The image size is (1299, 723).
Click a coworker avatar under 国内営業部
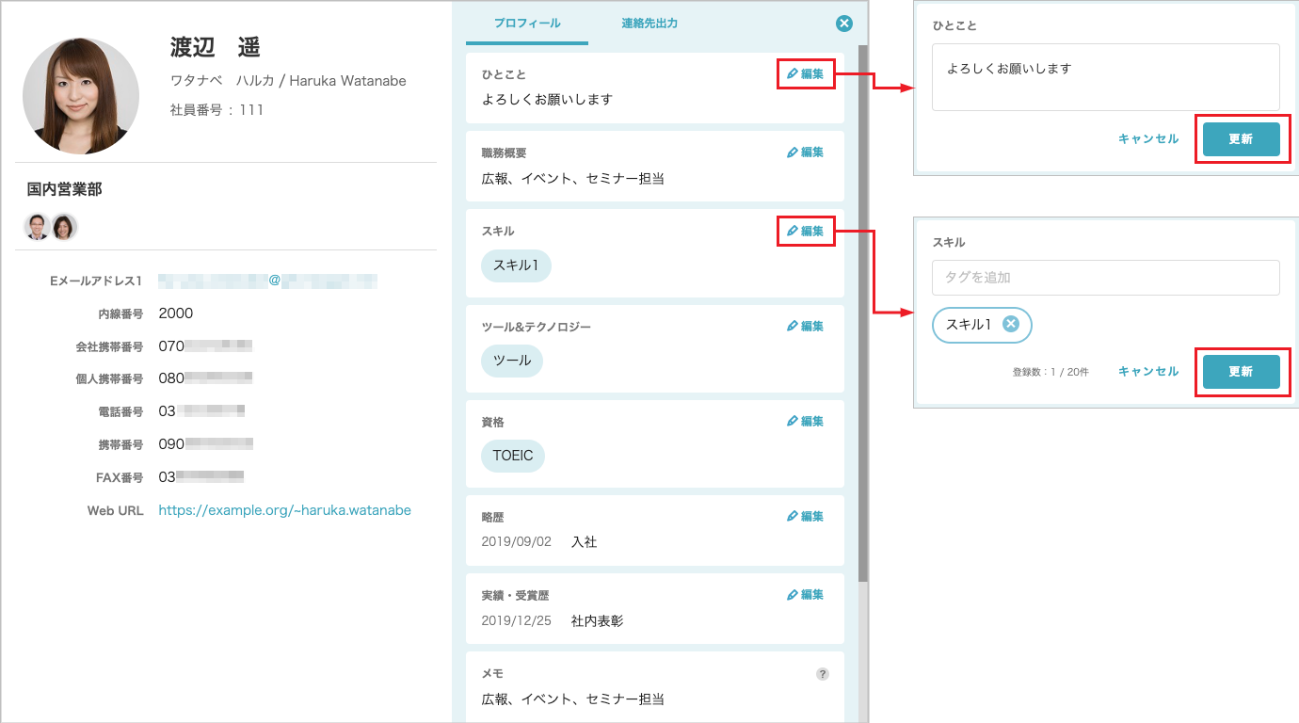[x=39, y=227]
